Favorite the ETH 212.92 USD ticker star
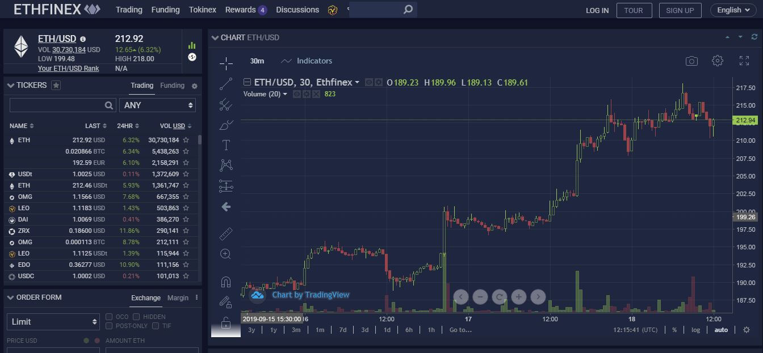Image resolution: width=763 pixels, height=353 pixels. point(186,140)
